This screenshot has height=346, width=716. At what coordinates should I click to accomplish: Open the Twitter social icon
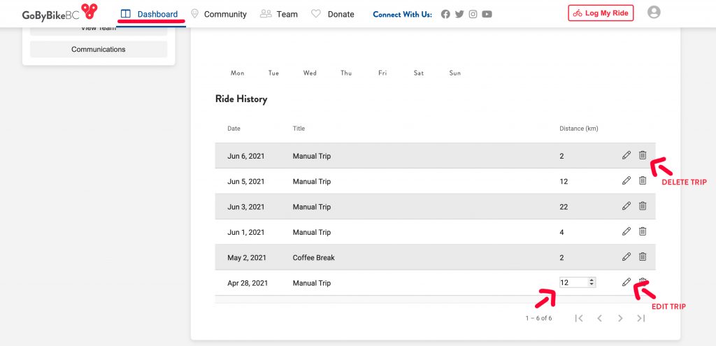pos(459,14)
